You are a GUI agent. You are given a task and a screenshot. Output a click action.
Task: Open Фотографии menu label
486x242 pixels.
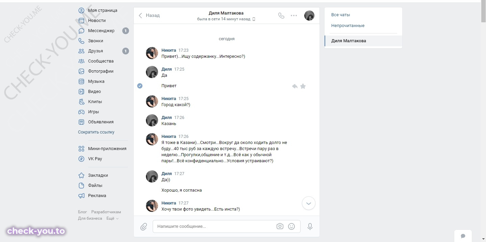click(101, 71)
